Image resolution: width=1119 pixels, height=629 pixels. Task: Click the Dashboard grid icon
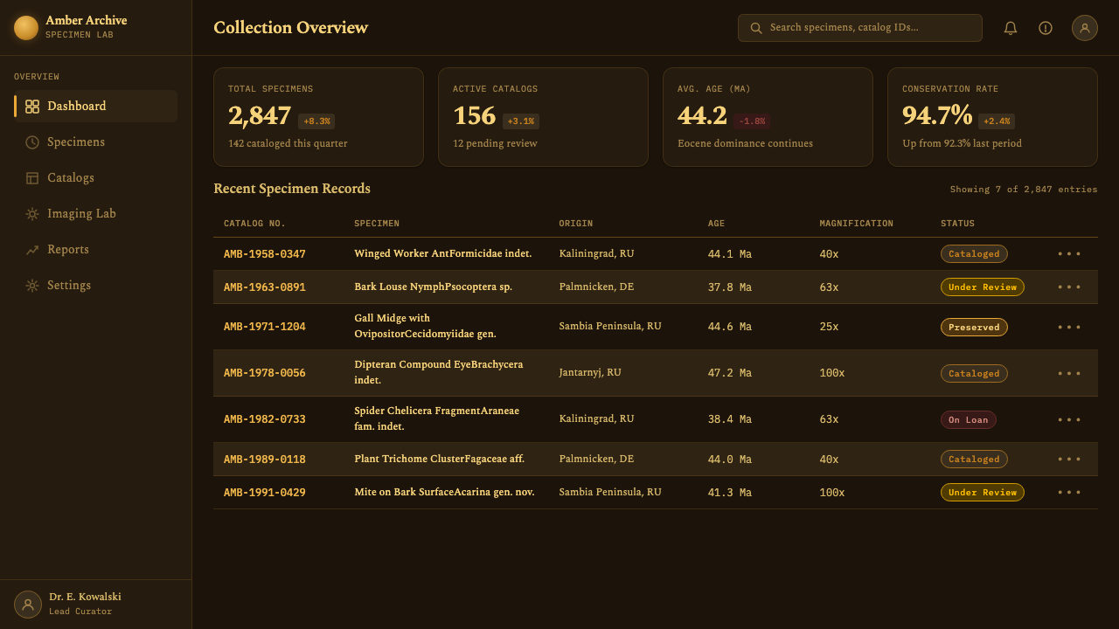32,107
